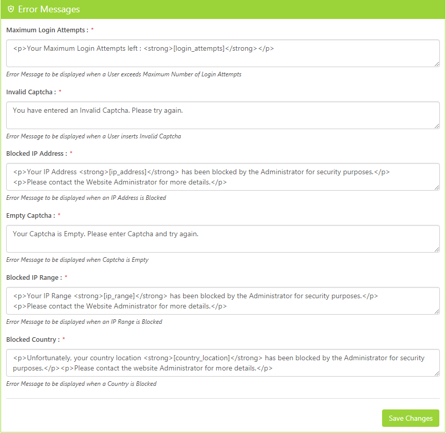The image size is (446, 433).
Task: Click resize grip on Blocked Country textarea
Action: pyautogui.click(x=437, y=374)
